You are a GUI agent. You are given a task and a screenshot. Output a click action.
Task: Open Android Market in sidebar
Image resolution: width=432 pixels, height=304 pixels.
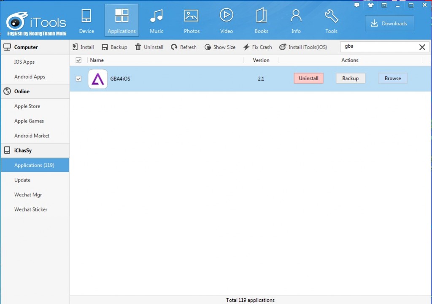[32, 136]
